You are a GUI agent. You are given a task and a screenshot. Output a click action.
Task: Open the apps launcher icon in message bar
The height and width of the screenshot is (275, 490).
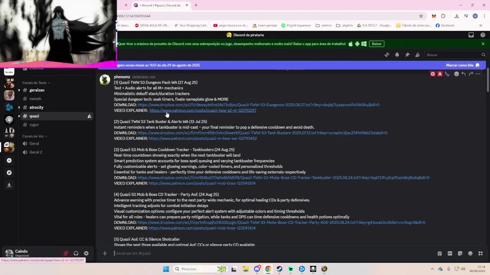coord(481,253)
